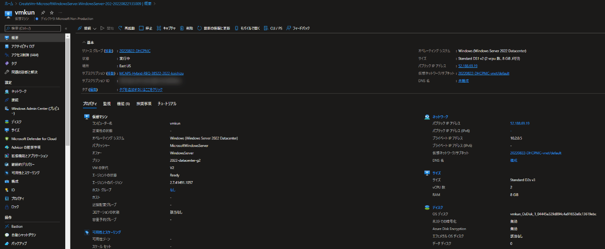The image size is (605, 249).
Task: Click タグを追加するにはここをクリック link
Action: click(x=141, y=89)
